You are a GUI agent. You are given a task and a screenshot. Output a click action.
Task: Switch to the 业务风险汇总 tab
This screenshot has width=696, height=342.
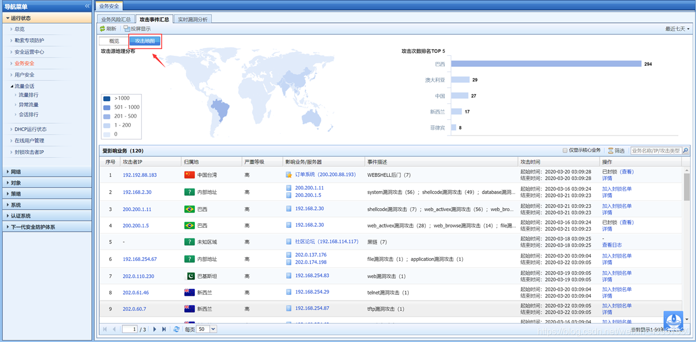116,19
